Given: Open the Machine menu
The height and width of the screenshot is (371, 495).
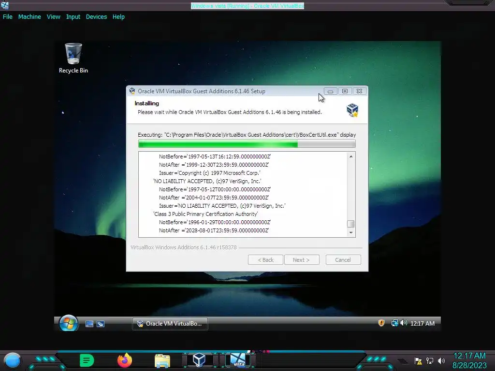Looking at the screenshot, I should (x=29, y=17).
